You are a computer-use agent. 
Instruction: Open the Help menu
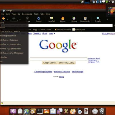pos(48,14)
